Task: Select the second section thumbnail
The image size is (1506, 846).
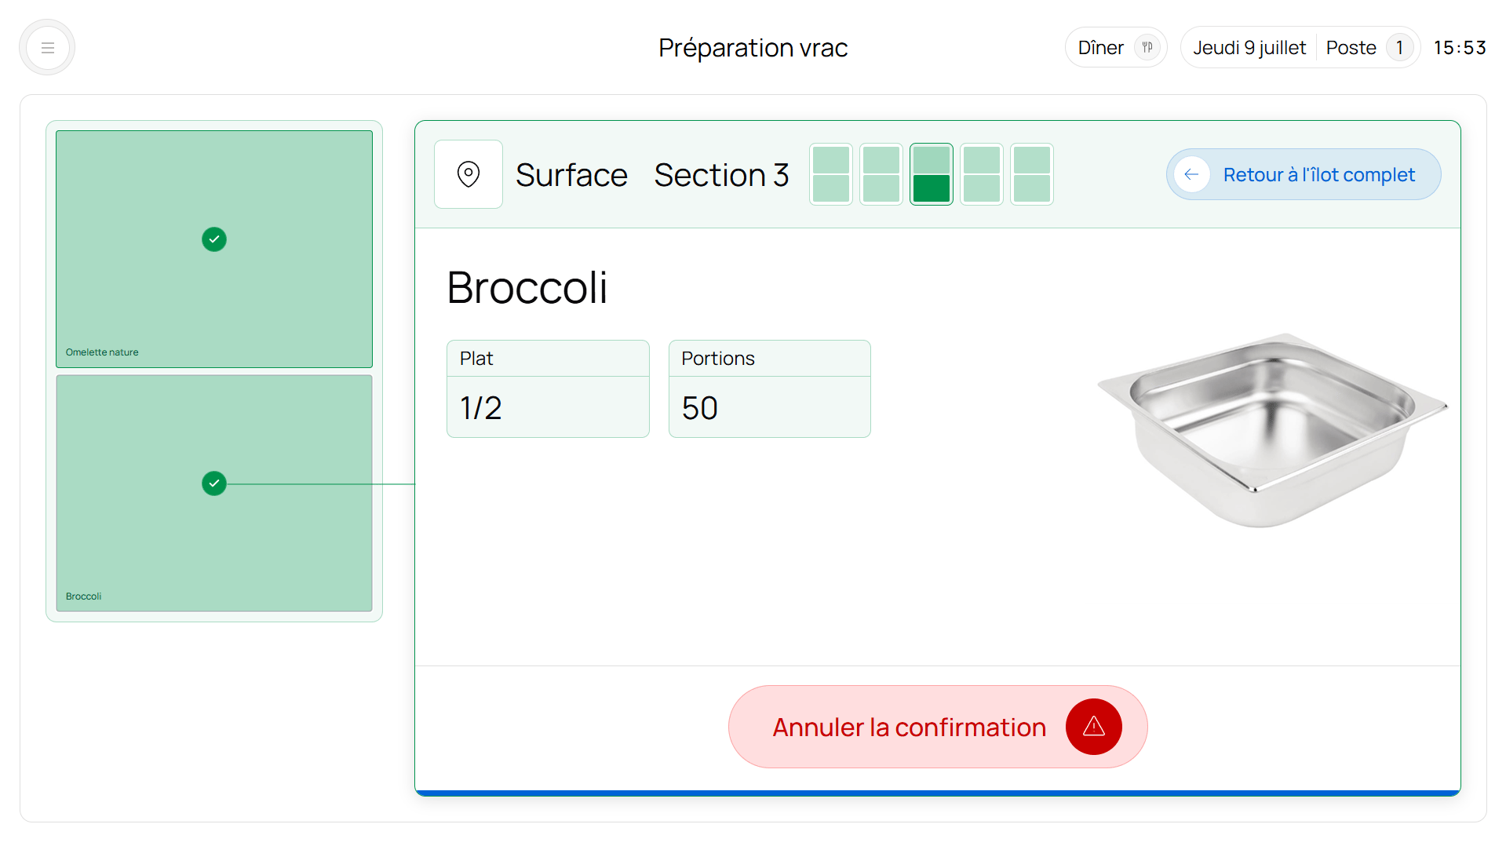Action: pos(881,174)
